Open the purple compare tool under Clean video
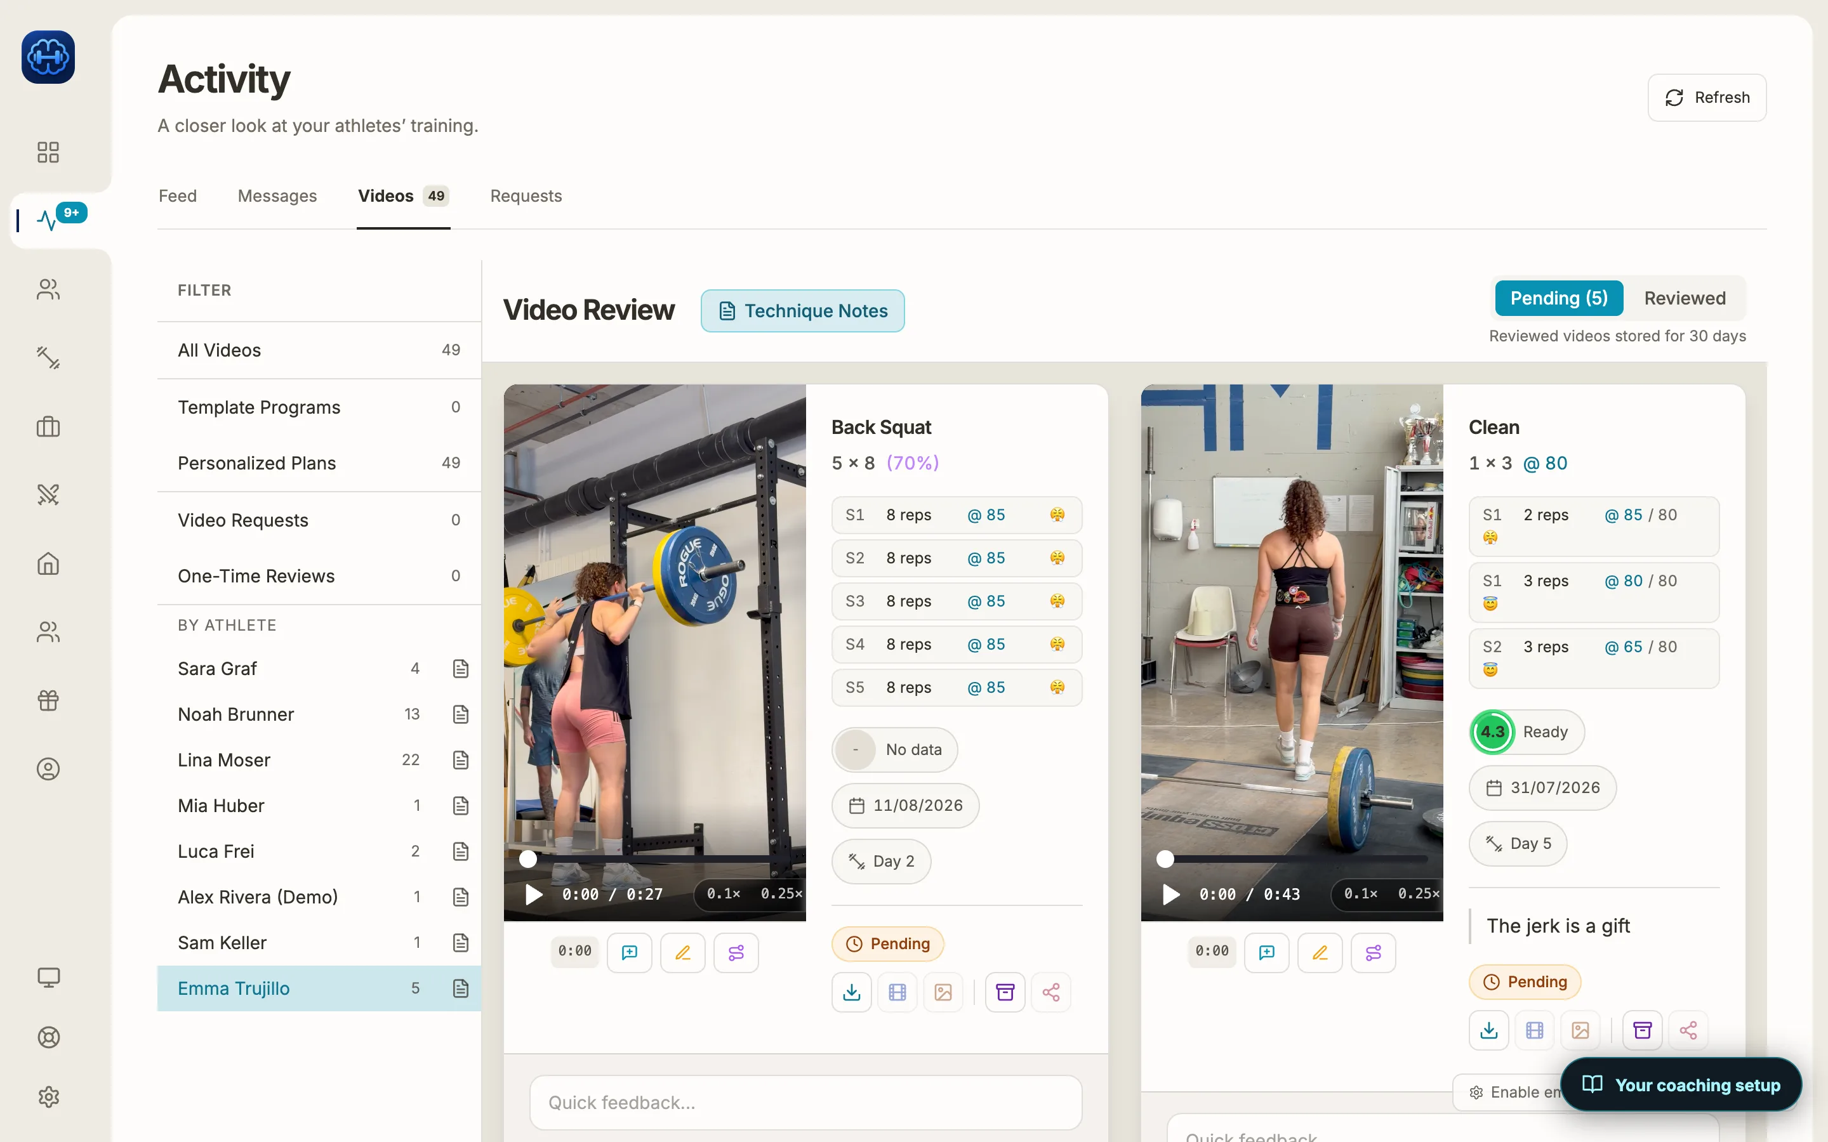The image size is (1828, 1142). (x=1374, y=952)
